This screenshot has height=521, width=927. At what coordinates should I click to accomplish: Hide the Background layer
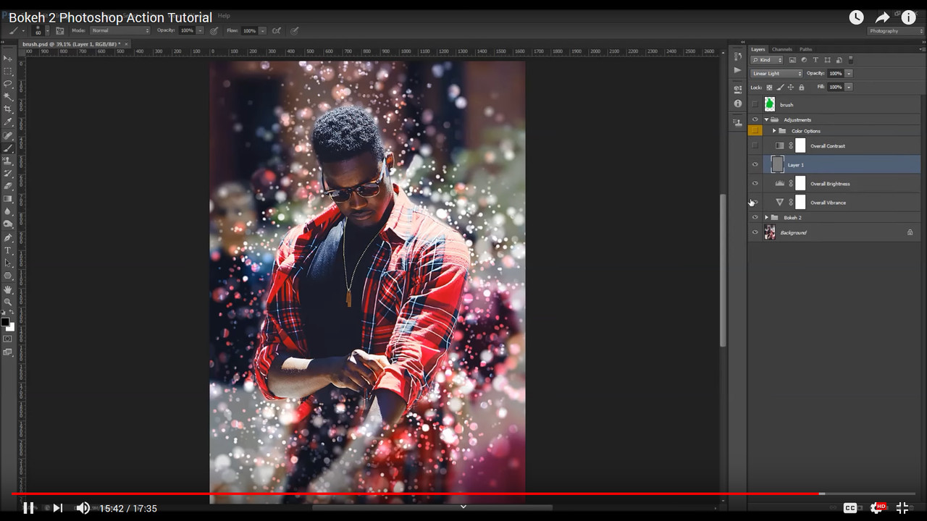pyautogui.click(x=755, y=232)
